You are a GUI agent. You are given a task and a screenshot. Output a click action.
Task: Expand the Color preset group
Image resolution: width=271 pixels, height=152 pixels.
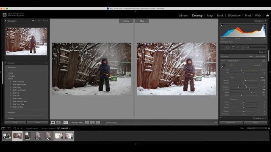coord(8,73)
